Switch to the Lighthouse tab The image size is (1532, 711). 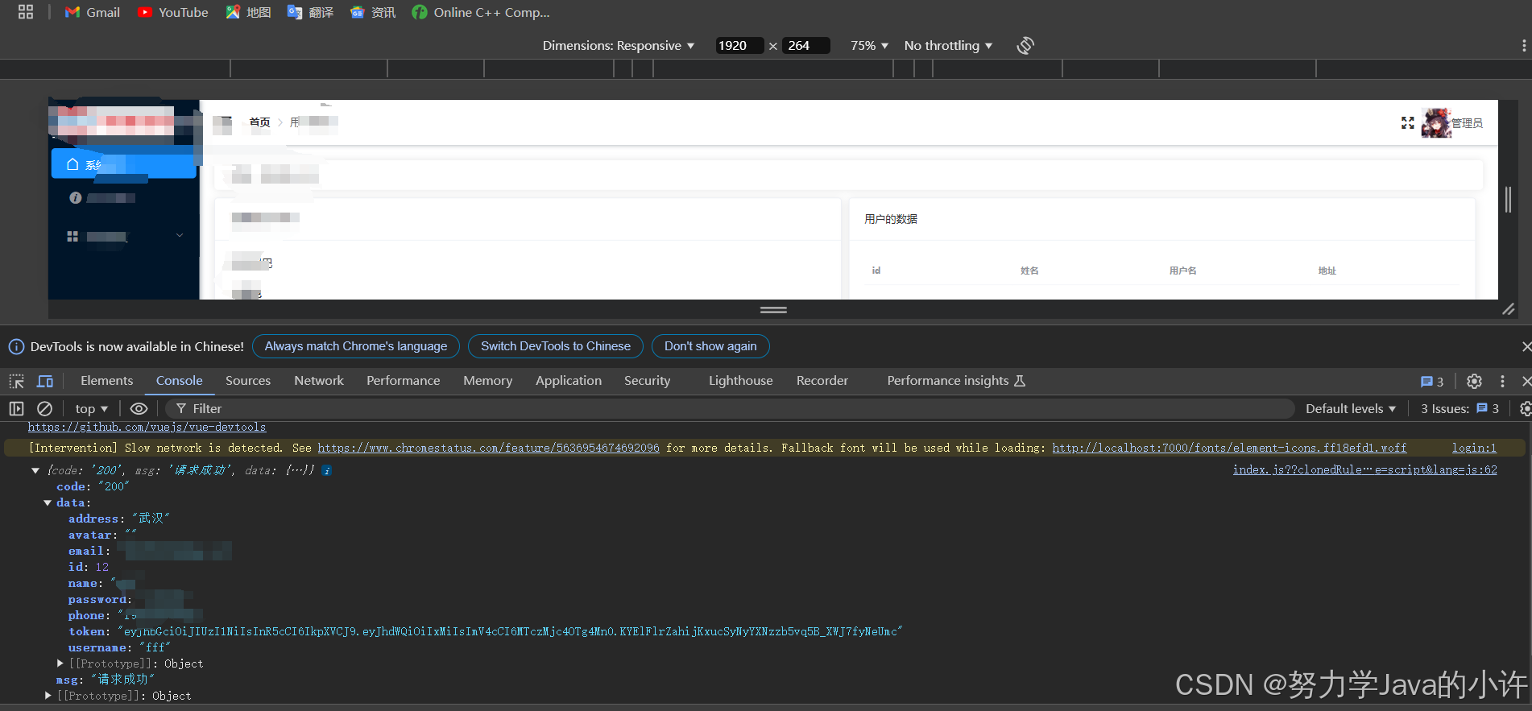pyautogui.click(x=741, y=381)
